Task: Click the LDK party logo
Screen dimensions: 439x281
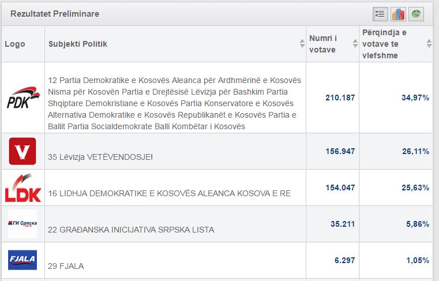Action: (23, 188)
